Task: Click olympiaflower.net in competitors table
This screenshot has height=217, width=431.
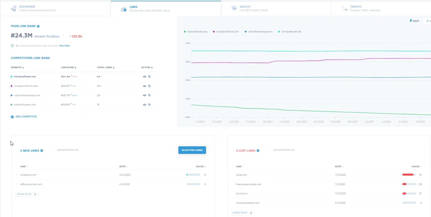Action: pos(25,76)
